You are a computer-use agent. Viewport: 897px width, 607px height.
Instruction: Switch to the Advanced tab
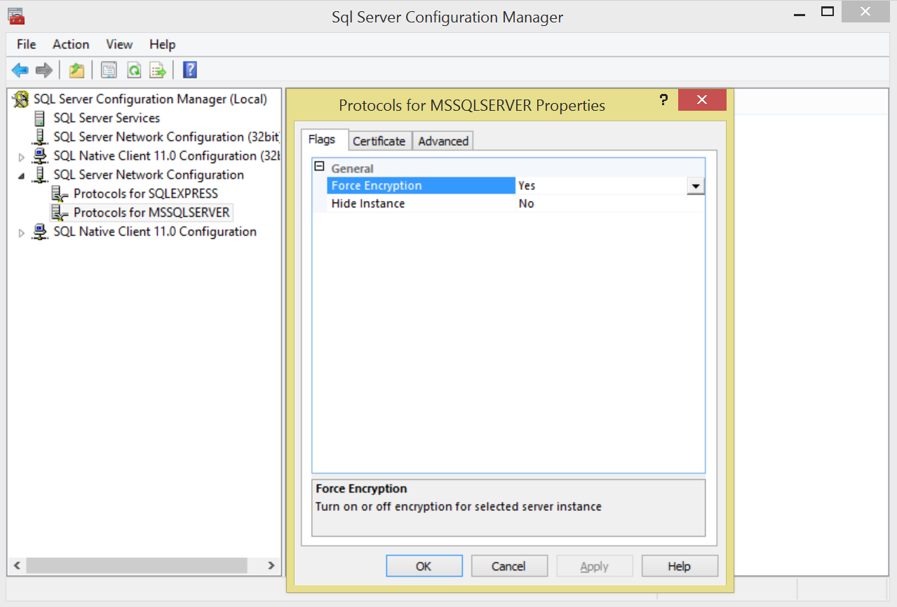[443, 141]
